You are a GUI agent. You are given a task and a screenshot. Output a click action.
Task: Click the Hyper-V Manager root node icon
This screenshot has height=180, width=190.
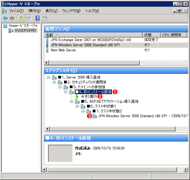tap(5, 26)
